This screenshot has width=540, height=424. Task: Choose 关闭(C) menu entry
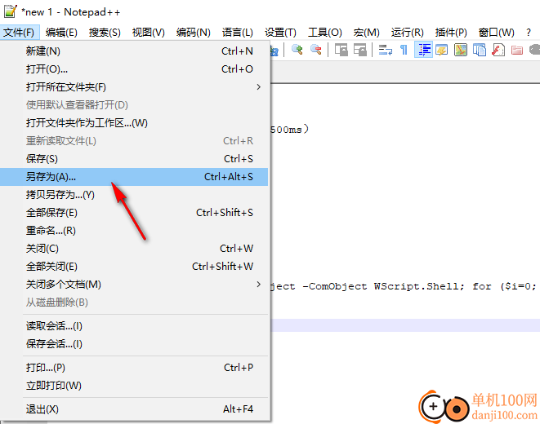(134, 249)
